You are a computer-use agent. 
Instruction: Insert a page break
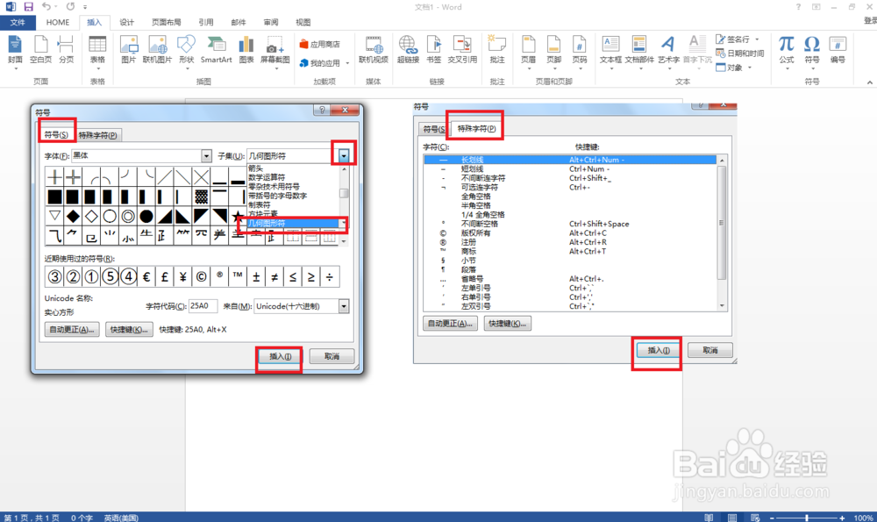coord(66,50)
